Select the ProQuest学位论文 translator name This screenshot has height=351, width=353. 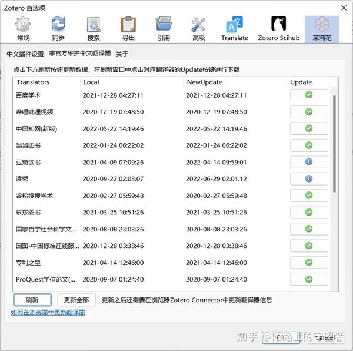[46, 279]
